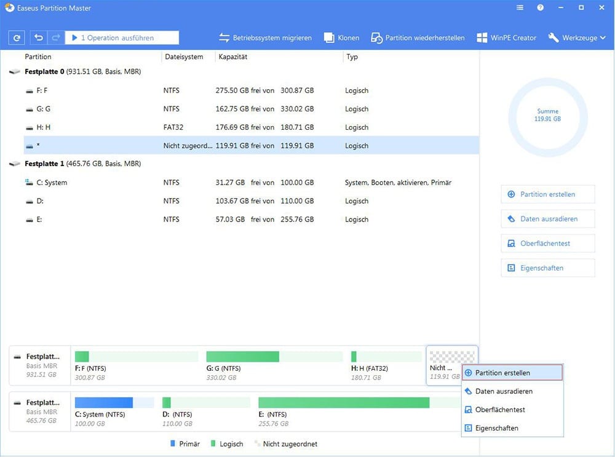615x457 pixels.
Task: Select the Festplatt... 931.51 GB disk label
Action: pos(40,366)
